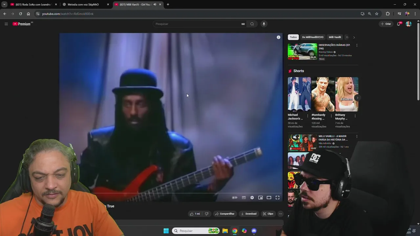Image resolution: width=420 pixels, height=236 pixels.
Task: Show next Shorts with arrow
Action: click(357, 98)
